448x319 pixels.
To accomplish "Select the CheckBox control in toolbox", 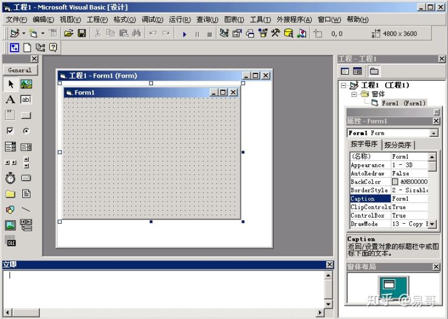I will coord(11,131).
